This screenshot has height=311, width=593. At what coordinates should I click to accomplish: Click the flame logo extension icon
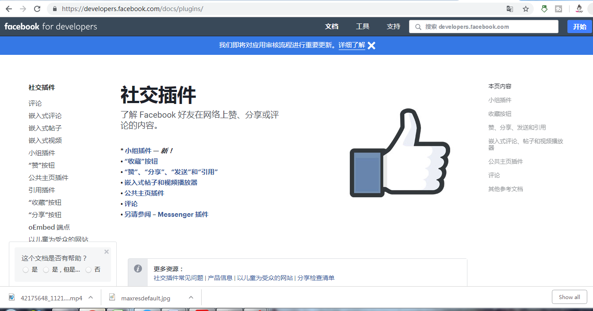[x=579, y=9]
